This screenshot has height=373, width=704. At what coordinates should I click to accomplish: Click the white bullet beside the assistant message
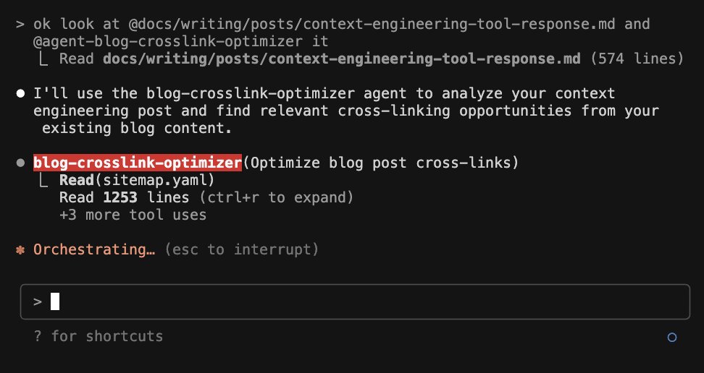(20, 94)
